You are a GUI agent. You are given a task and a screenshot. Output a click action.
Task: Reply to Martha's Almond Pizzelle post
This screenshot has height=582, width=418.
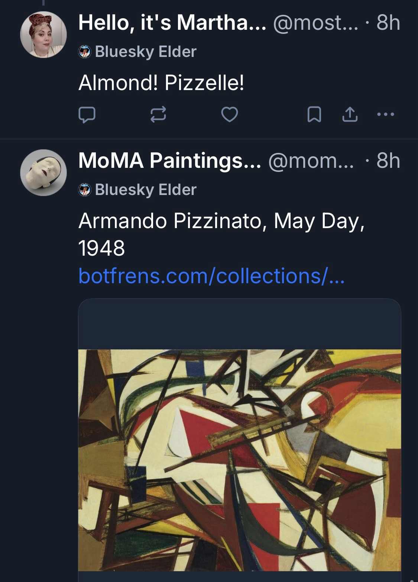[x=87, y=115]
